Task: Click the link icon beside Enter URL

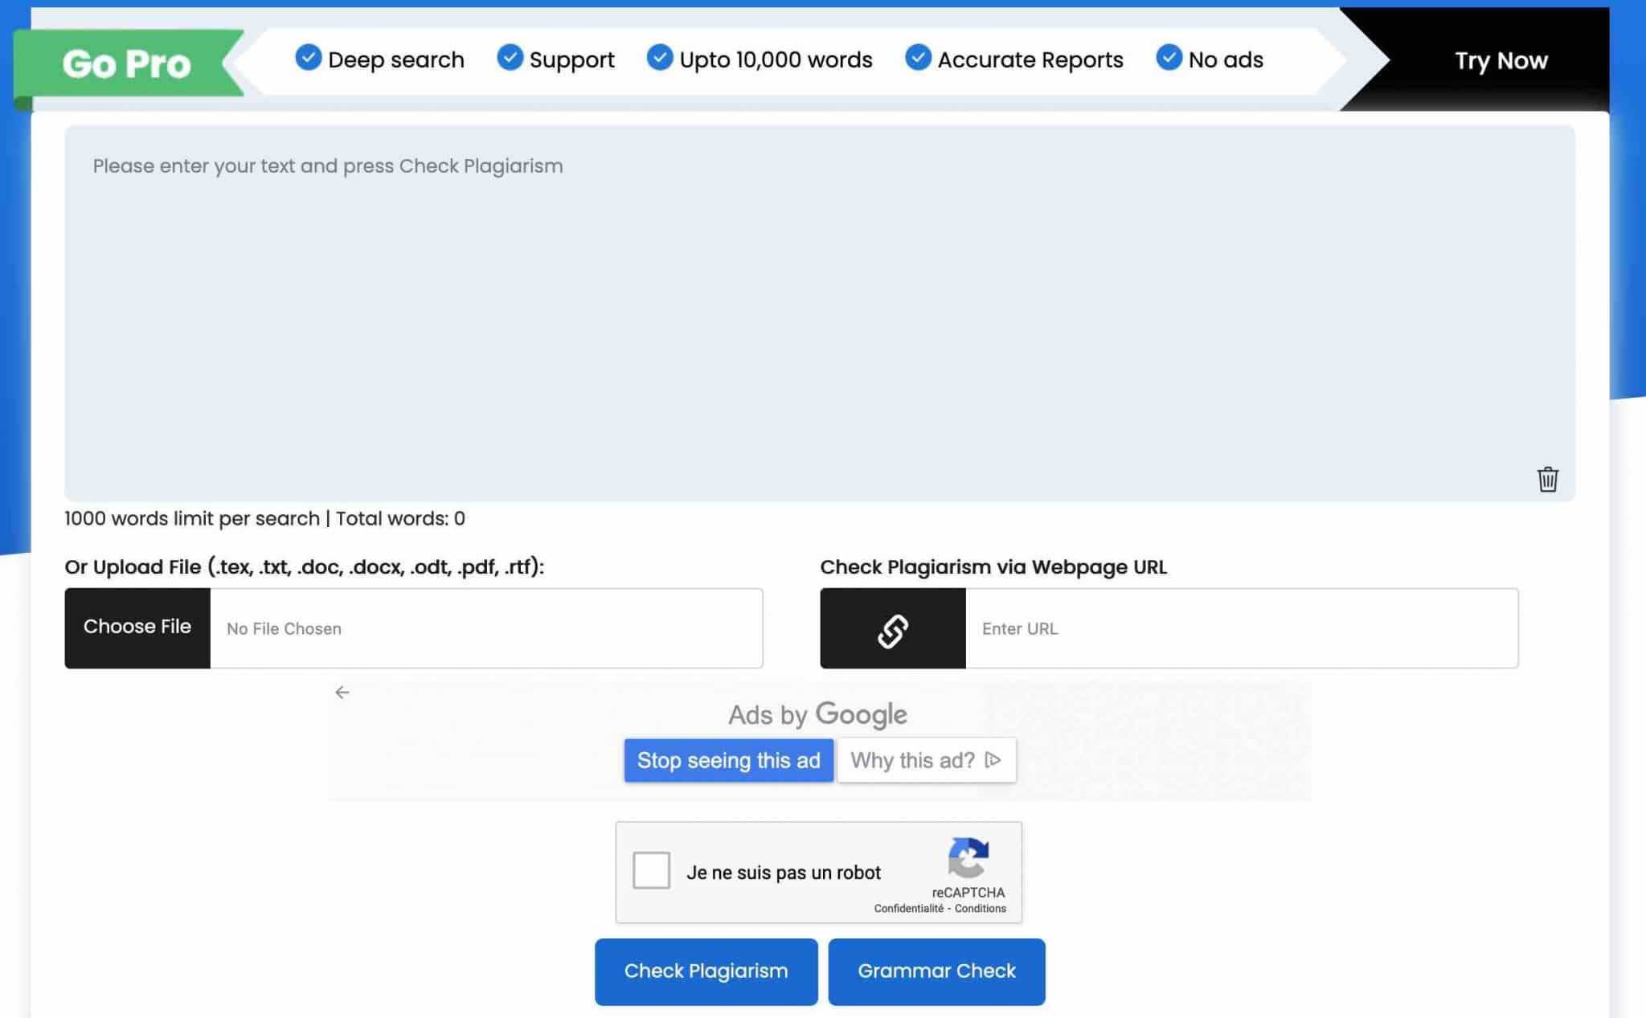Action: (x=892, y=628)
